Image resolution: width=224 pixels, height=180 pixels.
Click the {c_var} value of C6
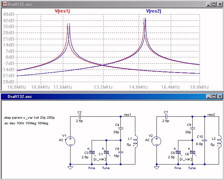coord(186,159)
